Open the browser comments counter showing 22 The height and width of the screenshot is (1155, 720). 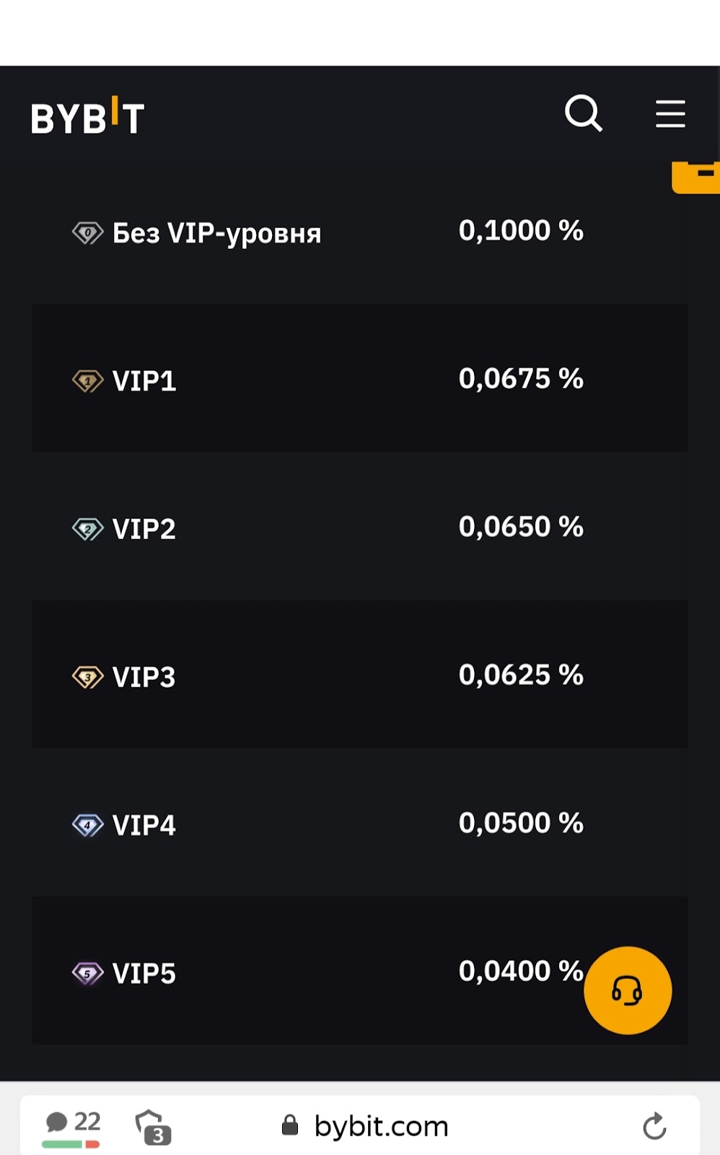[x=72, y=1128]
